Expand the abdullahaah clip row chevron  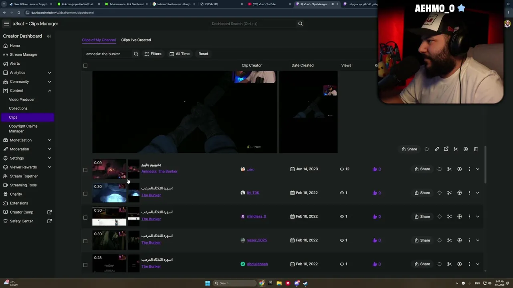477,264
